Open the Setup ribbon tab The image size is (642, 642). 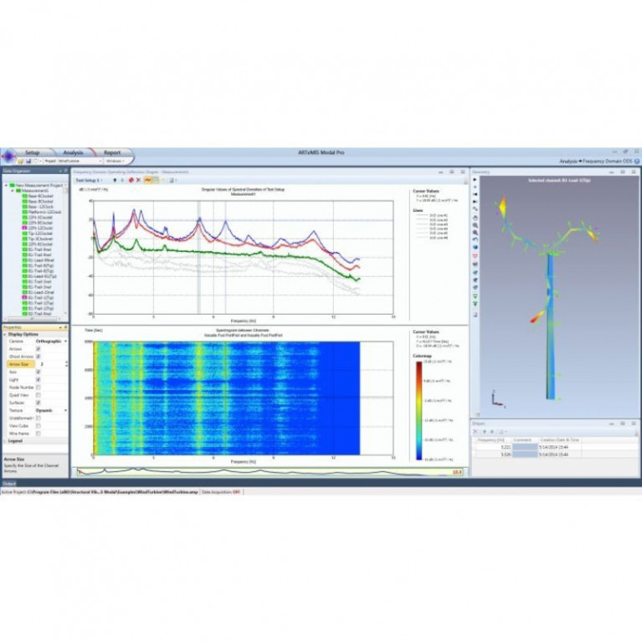click(x=32, y=152)
